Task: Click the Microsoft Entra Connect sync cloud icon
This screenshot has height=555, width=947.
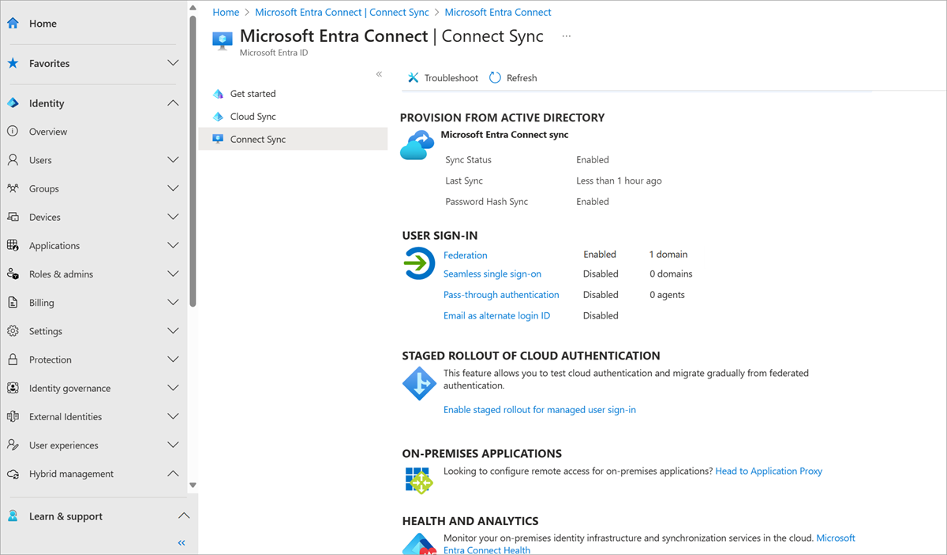Action: click(x=417, y=144)
